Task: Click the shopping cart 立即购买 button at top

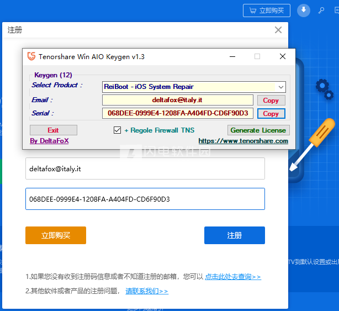Action: pyautogui.click(x=267, y=10)
